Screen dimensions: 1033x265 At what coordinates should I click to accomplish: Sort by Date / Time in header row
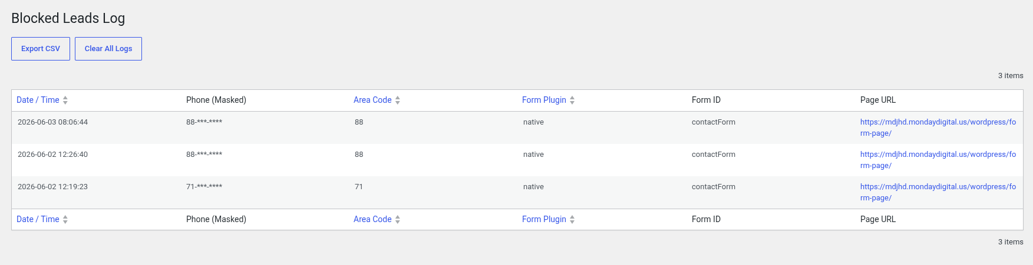[38, 100]
